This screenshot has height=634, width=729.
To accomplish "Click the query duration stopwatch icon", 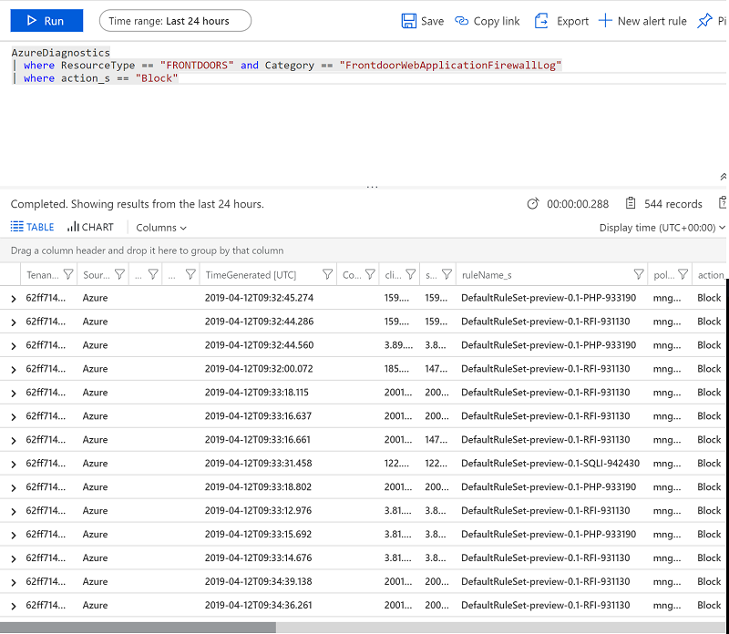I will [x=533, y=203].
